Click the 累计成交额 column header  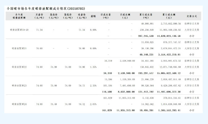pyautogui.click(x=169, y=16)
